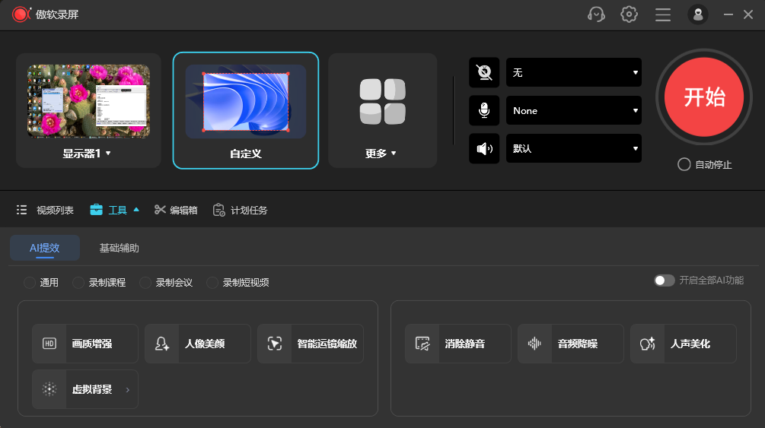This screenshot has width=765, height=428.
Task: Enable the 画质增强 feature
Action: click(x=85, y=344)
